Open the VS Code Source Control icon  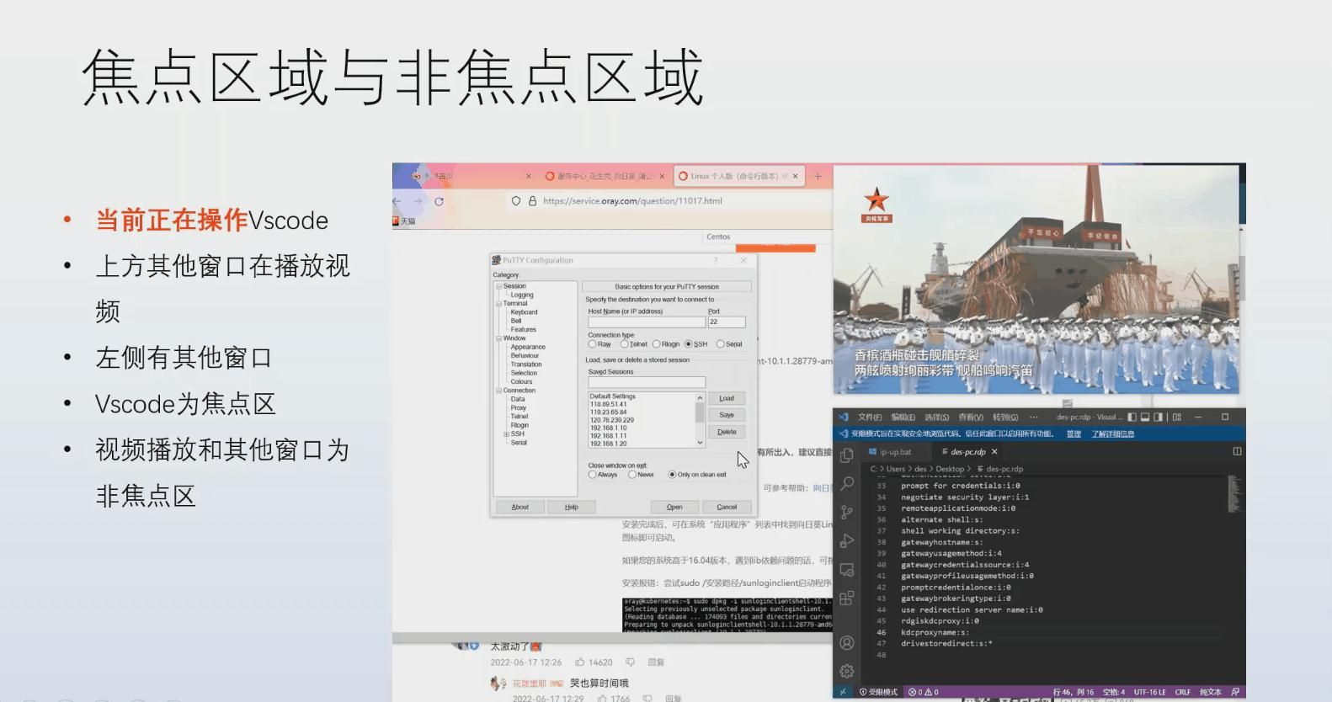[847, 512]
